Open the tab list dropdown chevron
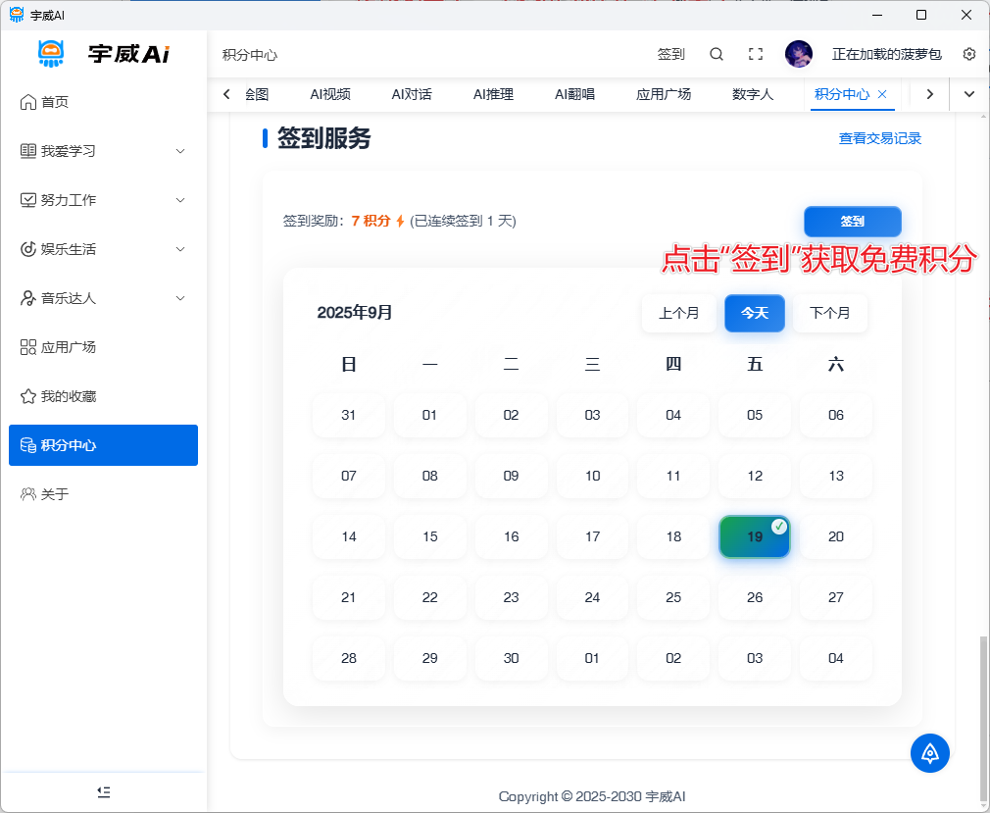Viewport: 990px width, 813px height. 969,94
